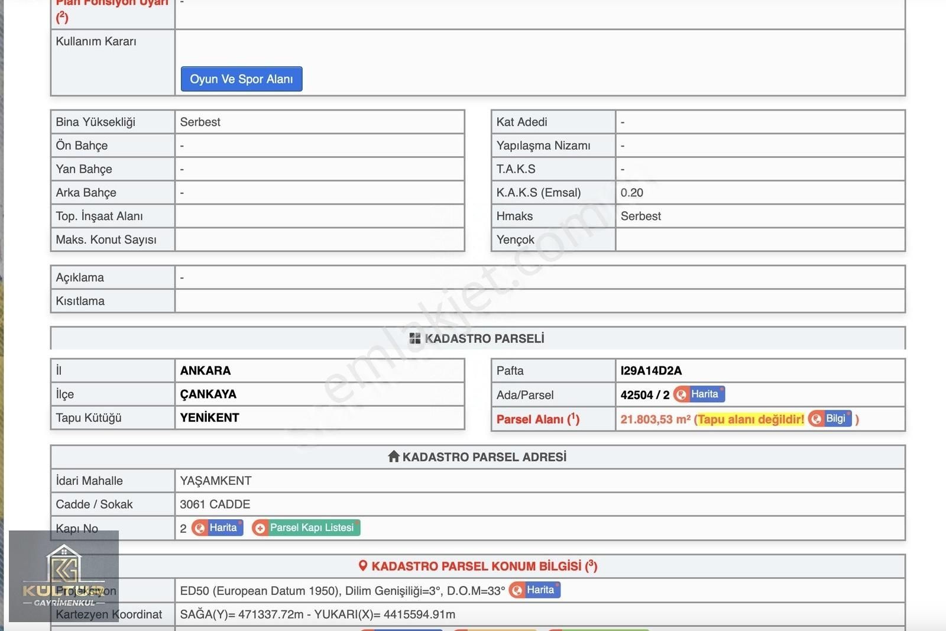946x631 pixels.
Task: Select the Tapu Kütüğü value YENİKENT
Action: (209, 418)
